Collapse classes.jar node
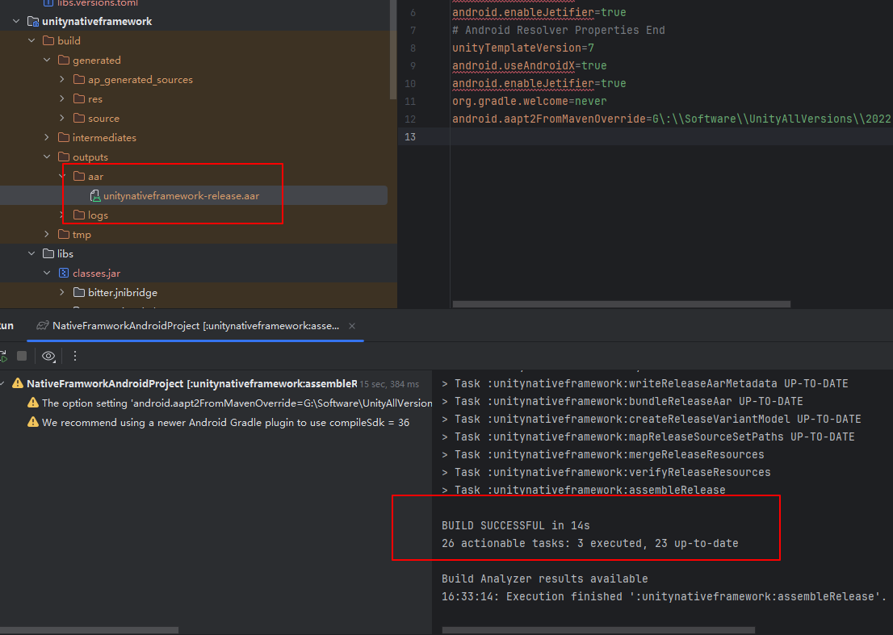Image resolution: width=893 pixels, height=635 pixels. pyautogui.click(x=47, y=273)
